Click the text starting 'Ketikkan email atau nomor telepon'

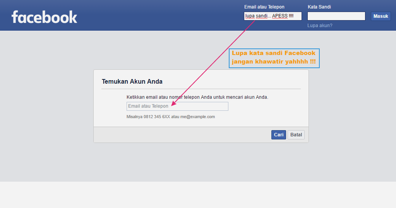197,97
